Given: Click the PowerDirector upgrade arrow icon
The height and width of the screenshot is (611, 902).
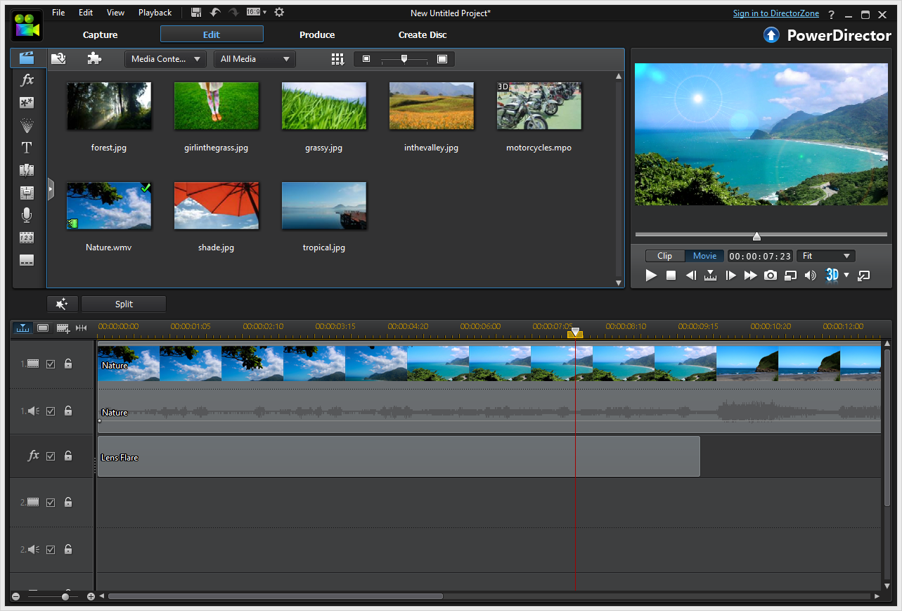Looking at the screenshot, I should tap(771, 35).
